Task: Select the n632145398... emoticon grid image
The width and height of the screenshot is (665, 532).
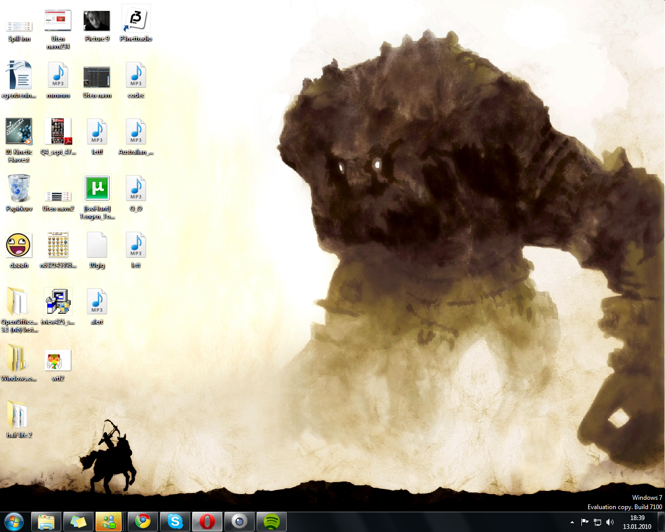Action: [58, 249]
